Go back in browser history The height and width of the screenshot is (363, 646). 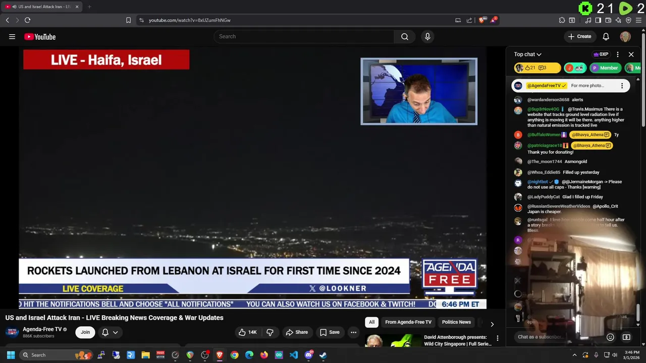pyautogui.click(x=7, y=20)
